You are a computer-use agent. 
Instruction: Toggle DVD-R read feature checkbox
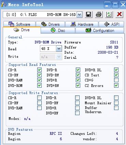click(x=78, y=70)
